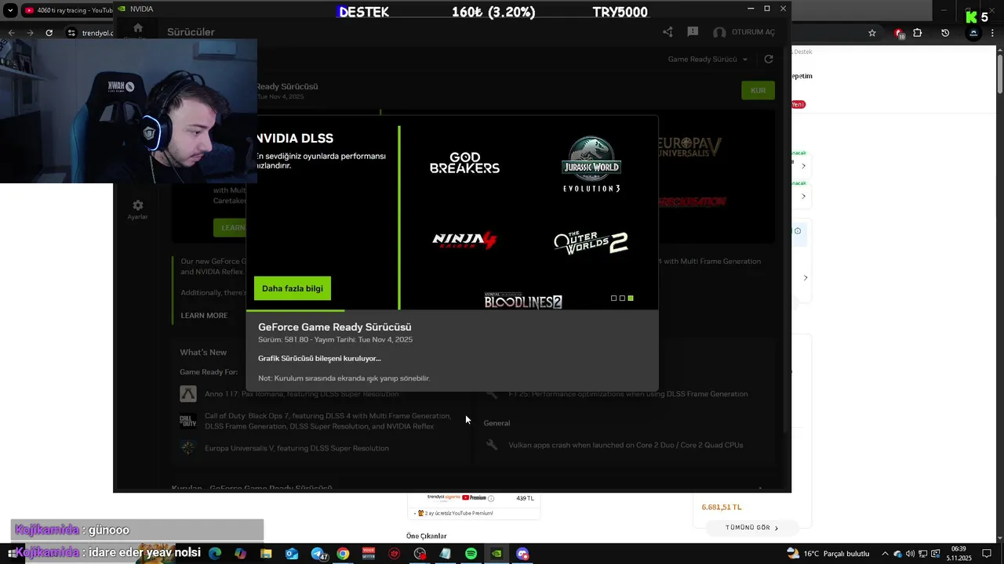The width and height of the screenshot is (1004, 564).
Task: Click the wrench icon beside Vulkan apps crash
Action: click(492, 445)
